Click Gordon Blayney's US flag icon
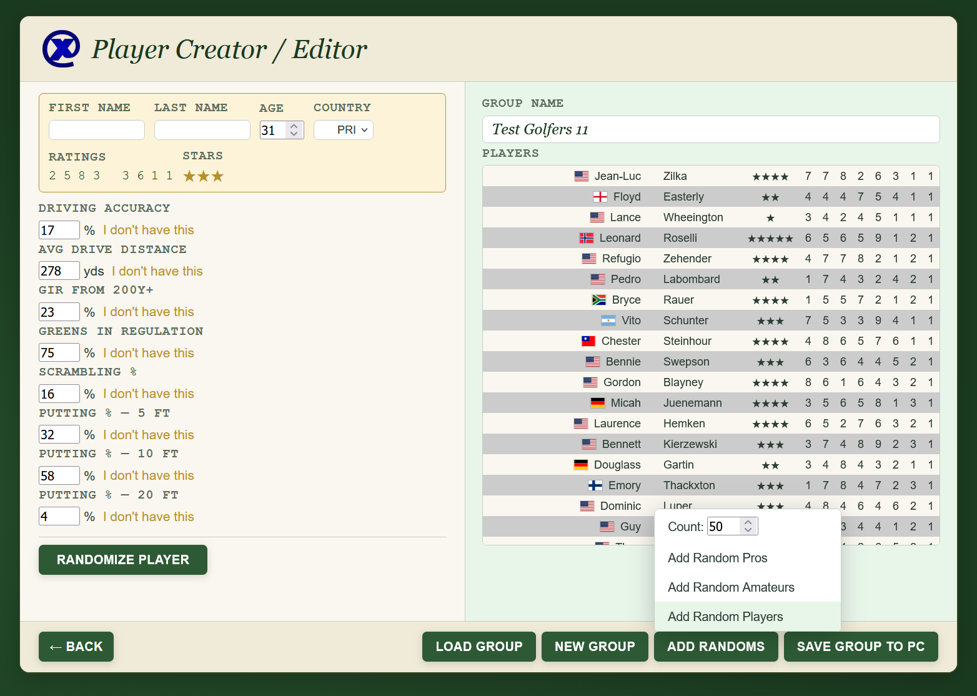 [x=590, y=382]
